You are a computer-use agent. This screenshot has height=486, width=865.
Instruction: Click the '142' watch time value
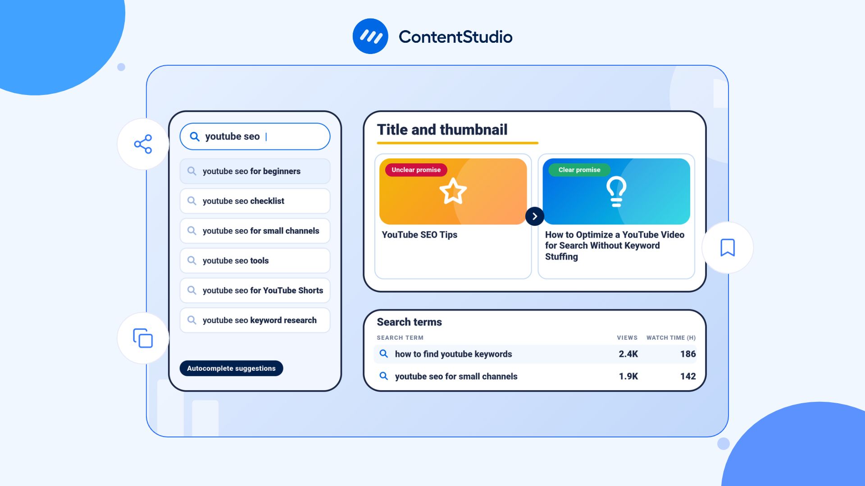click(688, 376)
